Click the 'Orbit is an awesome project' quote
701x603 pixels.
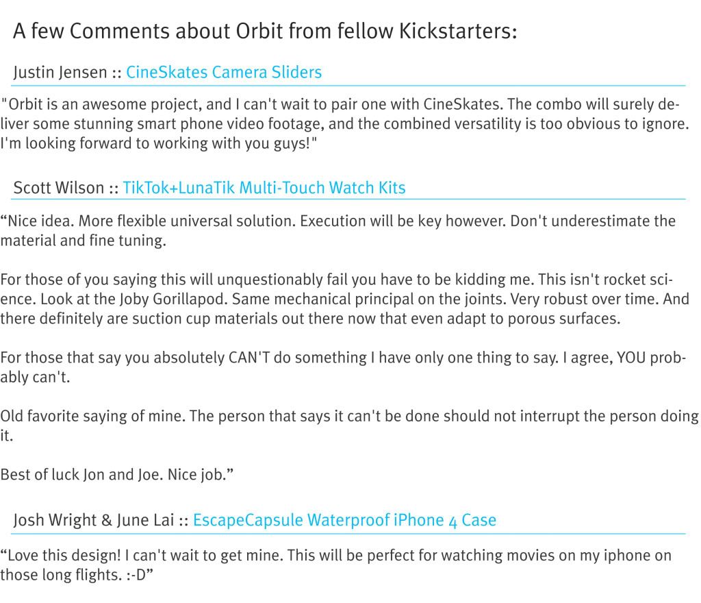pos(344,123)
